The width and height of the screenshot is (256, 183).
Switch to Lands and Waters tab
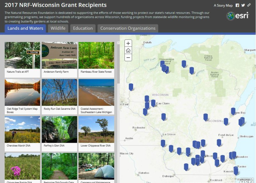[x=25, y=28]
